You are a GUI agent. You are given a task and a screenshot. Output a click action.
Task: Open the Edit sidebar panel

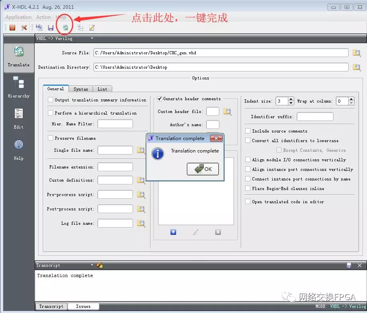point(19,119)
